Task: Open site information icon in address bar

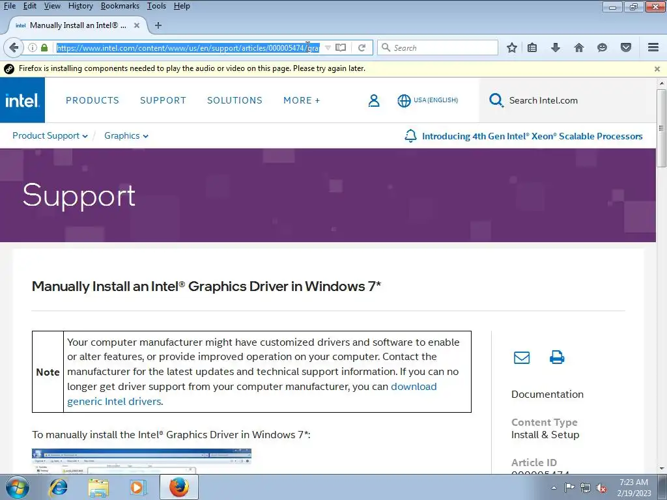Action: 33,48
